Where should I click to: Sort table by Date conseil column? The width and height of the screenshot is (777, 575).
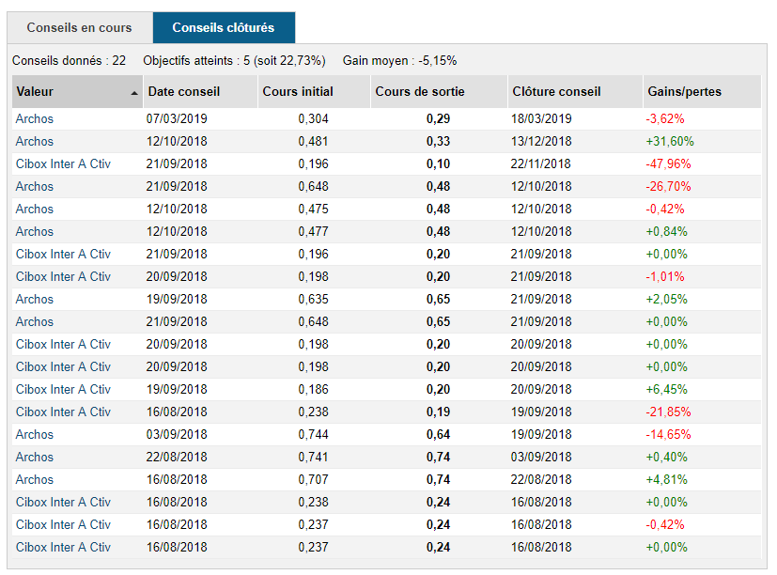pyautogui.click(x=184, y=92)
